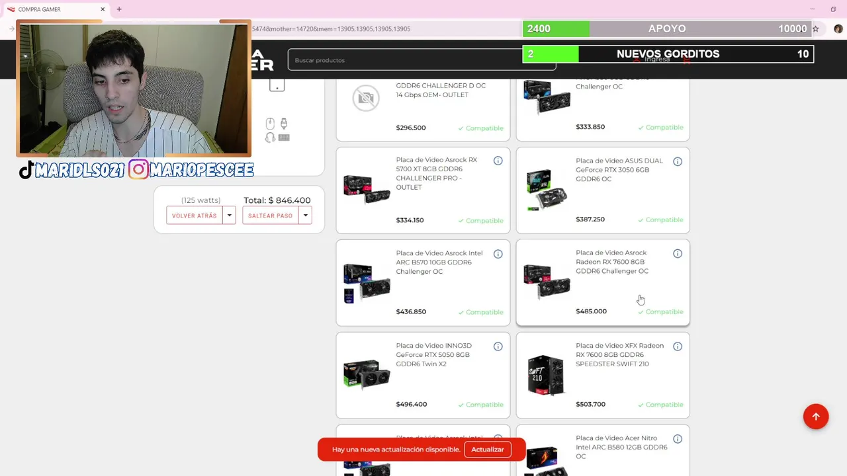Image resolution: width=847 pixels, height=476 pixels.
Task: Open dropdown arrow beside SALTEAR PASO
Action: pos(305,216)
